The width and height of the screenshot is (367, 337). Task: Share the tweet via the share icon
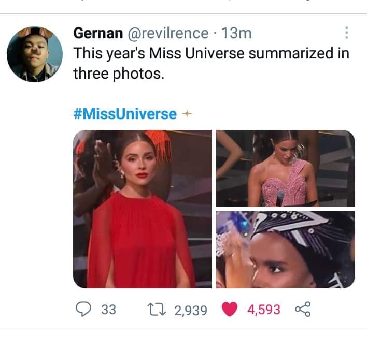tap(301, 310)
